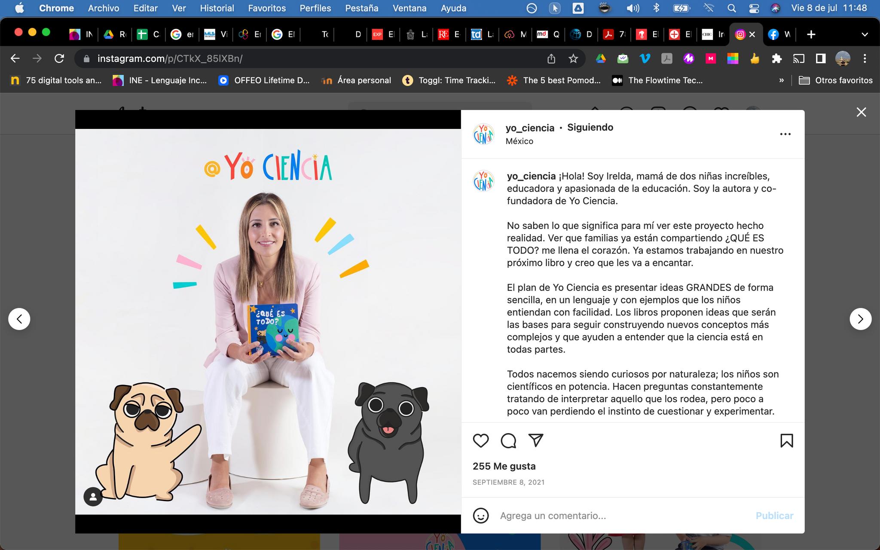Open tab search dropdown arrow
This screenshot has width=880, height=550.
pos(865,34)
